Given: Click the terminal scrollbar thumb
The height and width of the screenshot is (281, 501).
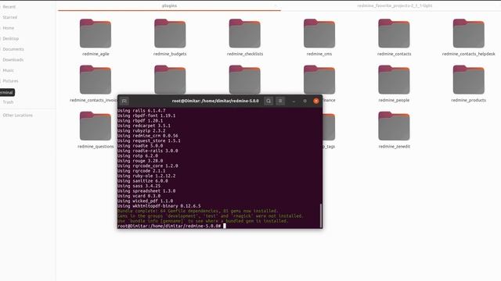Looking at the screenshot, I should (x=320, y=215).
